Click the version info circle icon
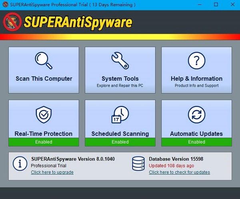The width and height of the screenshot is (240, 199). pyautogui.click(x=20, y=164)
